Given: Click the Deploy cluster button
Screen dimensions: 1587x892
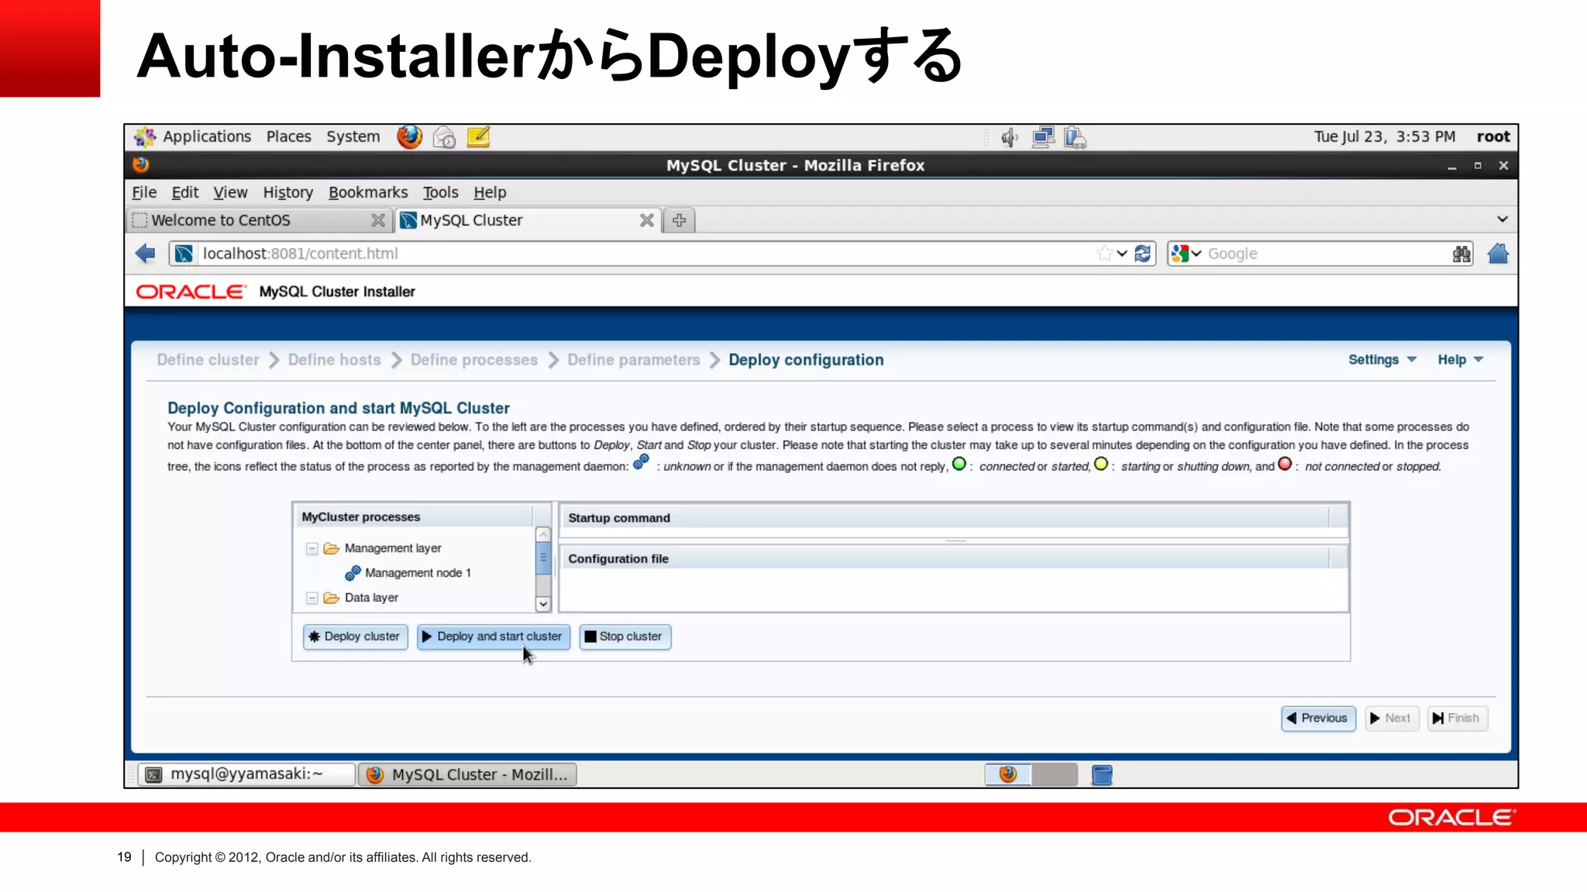Looking at the screenshot, I should 355,636.
